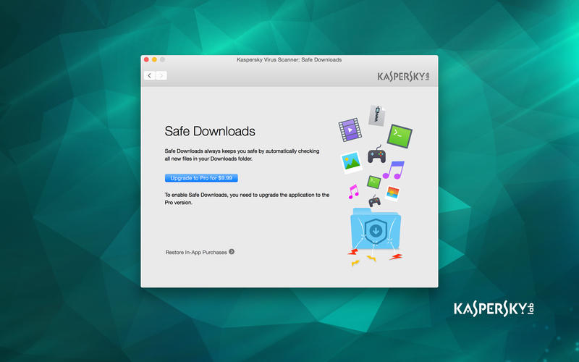Click the small sunset photo icon
Image resolution: width=579 pixels, height=362 pixels.
(392, 193)
